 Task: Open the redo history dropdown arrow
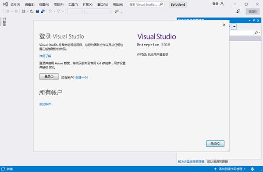tap(63, 11)
